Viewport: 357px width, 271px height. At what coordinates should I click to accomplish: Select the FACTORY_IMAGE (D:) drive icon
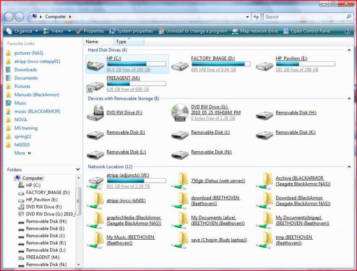coord(180,66)
